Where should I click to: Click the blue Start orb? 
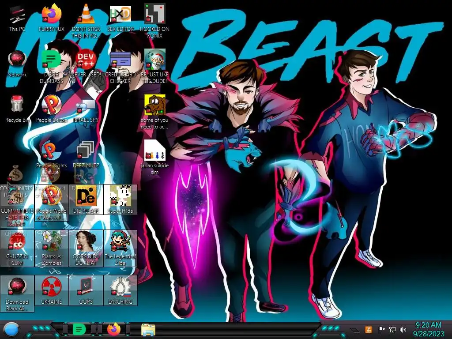[11, 329]
